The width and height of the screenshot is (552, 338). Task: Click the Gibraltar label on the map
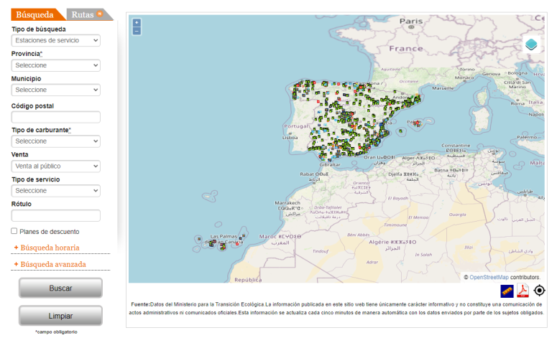click(x=330, y=164)
